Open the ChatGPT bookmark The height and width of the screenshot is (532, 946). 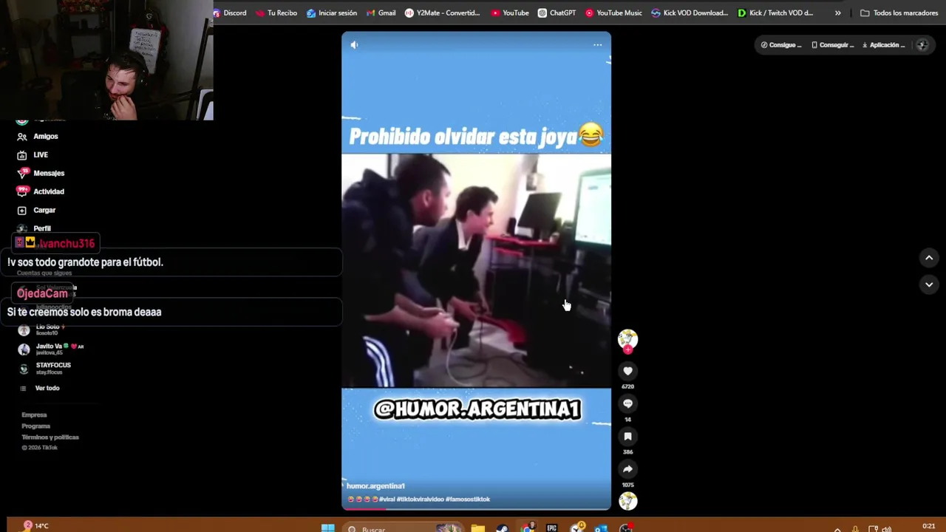(557, 13)
